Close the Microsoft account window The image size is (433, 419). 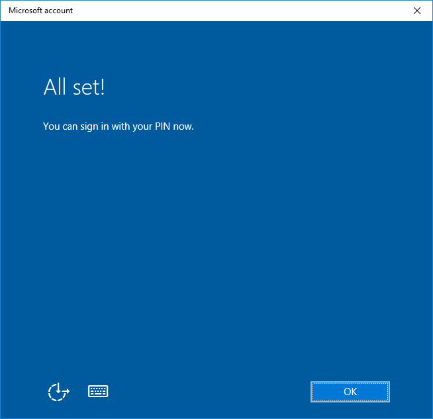416,11
